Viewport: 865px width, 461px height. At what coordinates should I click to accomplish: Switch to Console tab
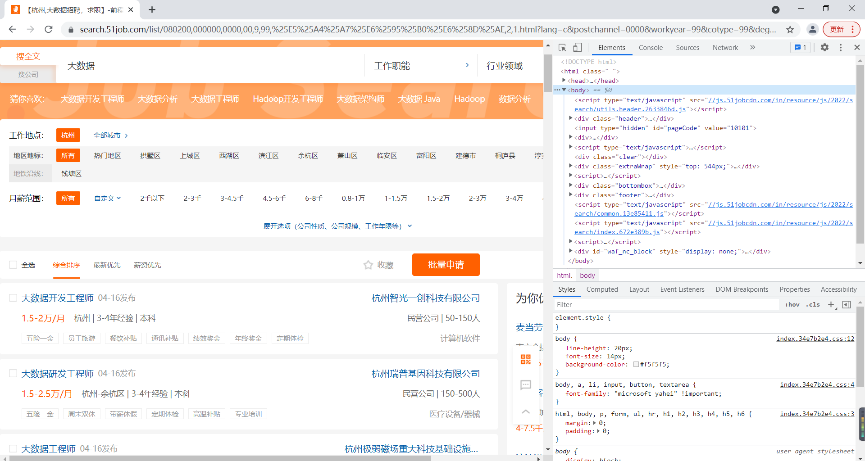click(651, 47)
